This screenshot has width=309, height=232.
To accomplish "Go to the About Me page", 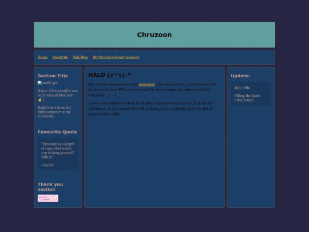I will pos(60,57).
